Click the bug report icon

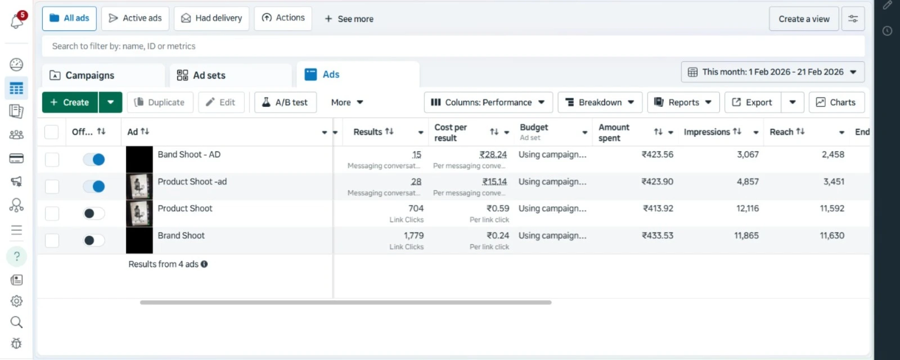tap(17, 344)
